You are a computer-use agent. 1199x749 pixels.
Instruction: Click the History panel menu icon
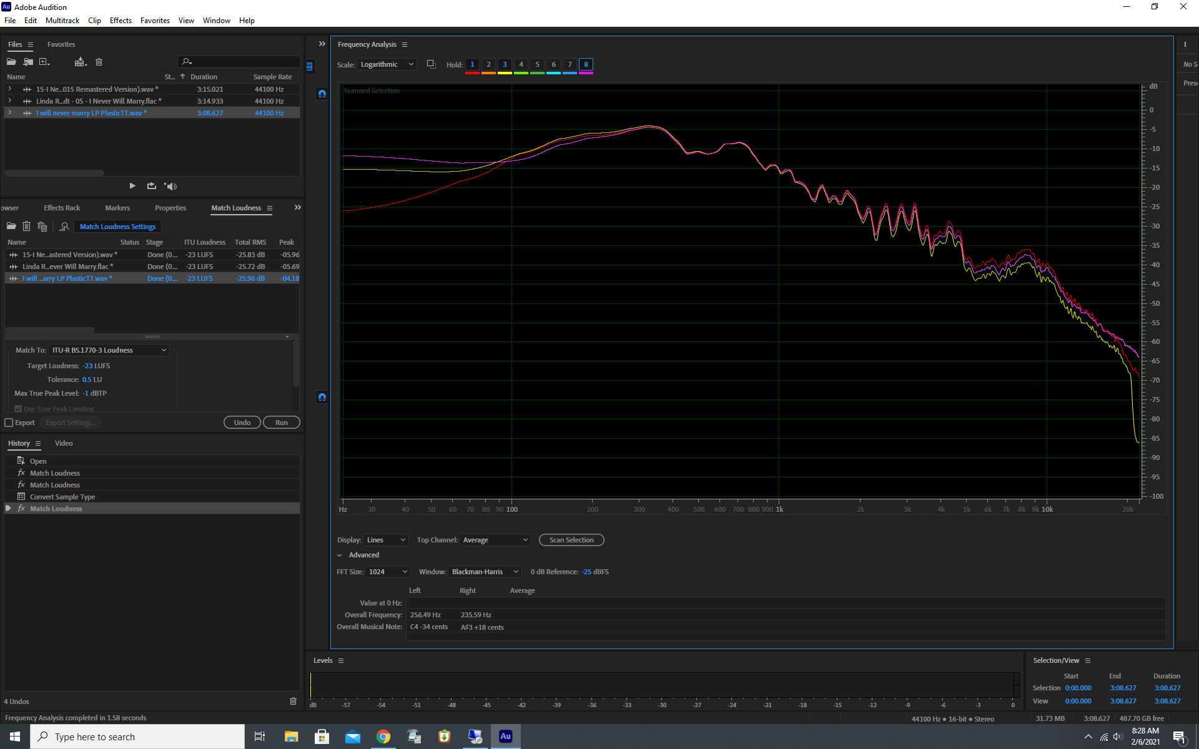click(38, 443)
